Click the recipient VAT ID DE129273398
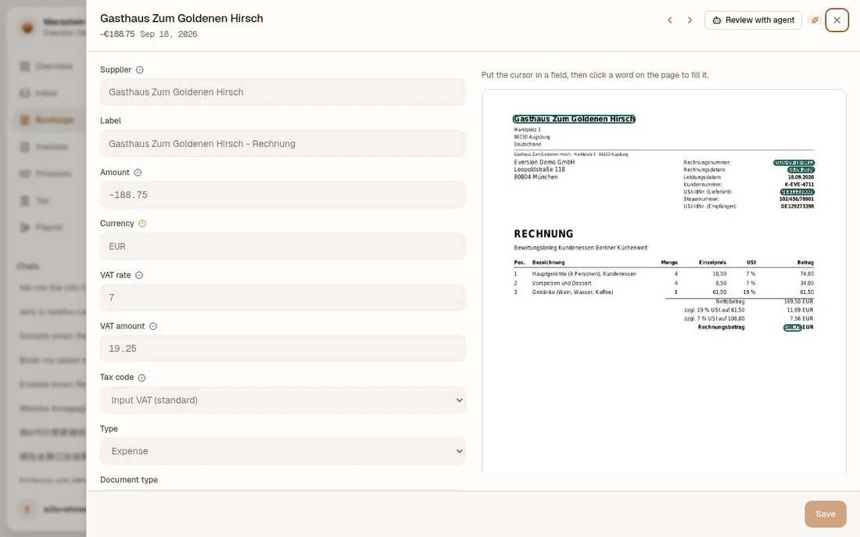 797,206
